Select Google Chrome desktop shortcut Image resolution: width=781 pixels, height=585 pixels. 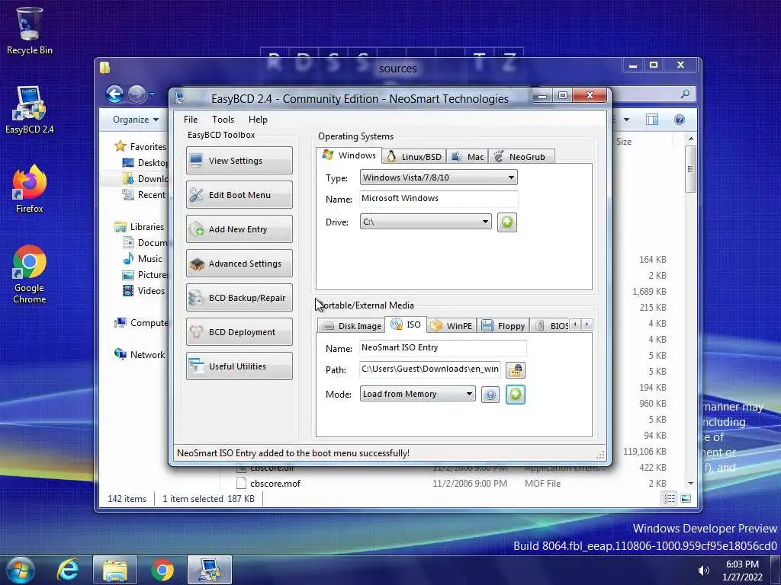click(30, 273)
